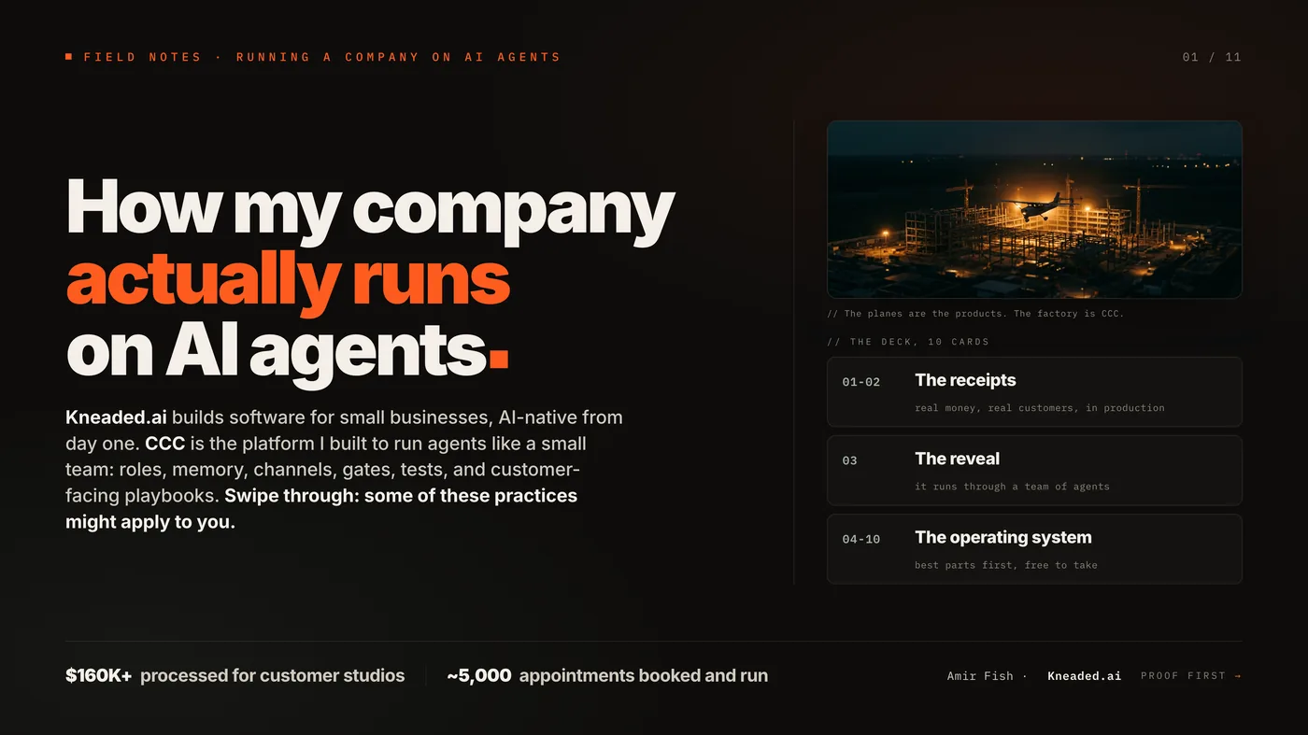Open 'The operating system' card
1308x735 pixels.
click(1034, 549)
